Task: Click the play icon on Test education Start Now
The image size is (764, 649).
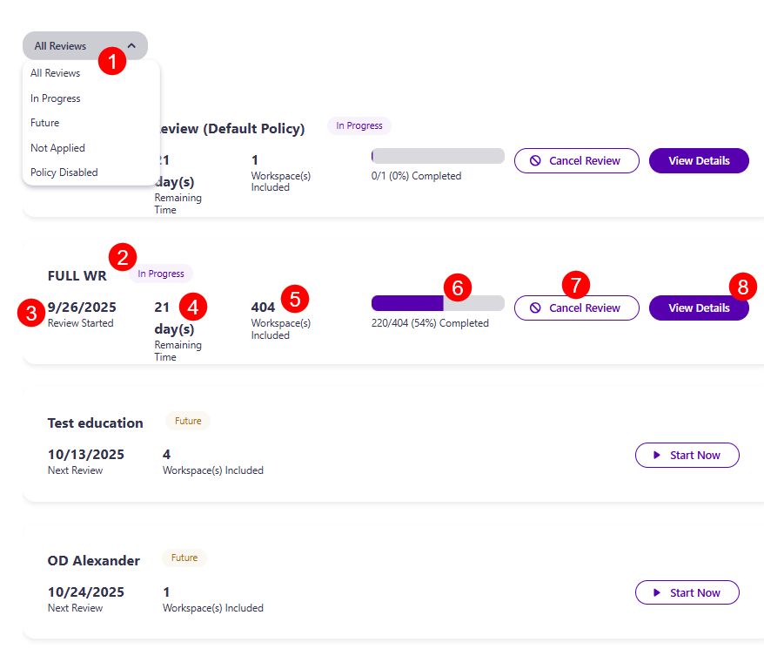Action: point(655,455)
